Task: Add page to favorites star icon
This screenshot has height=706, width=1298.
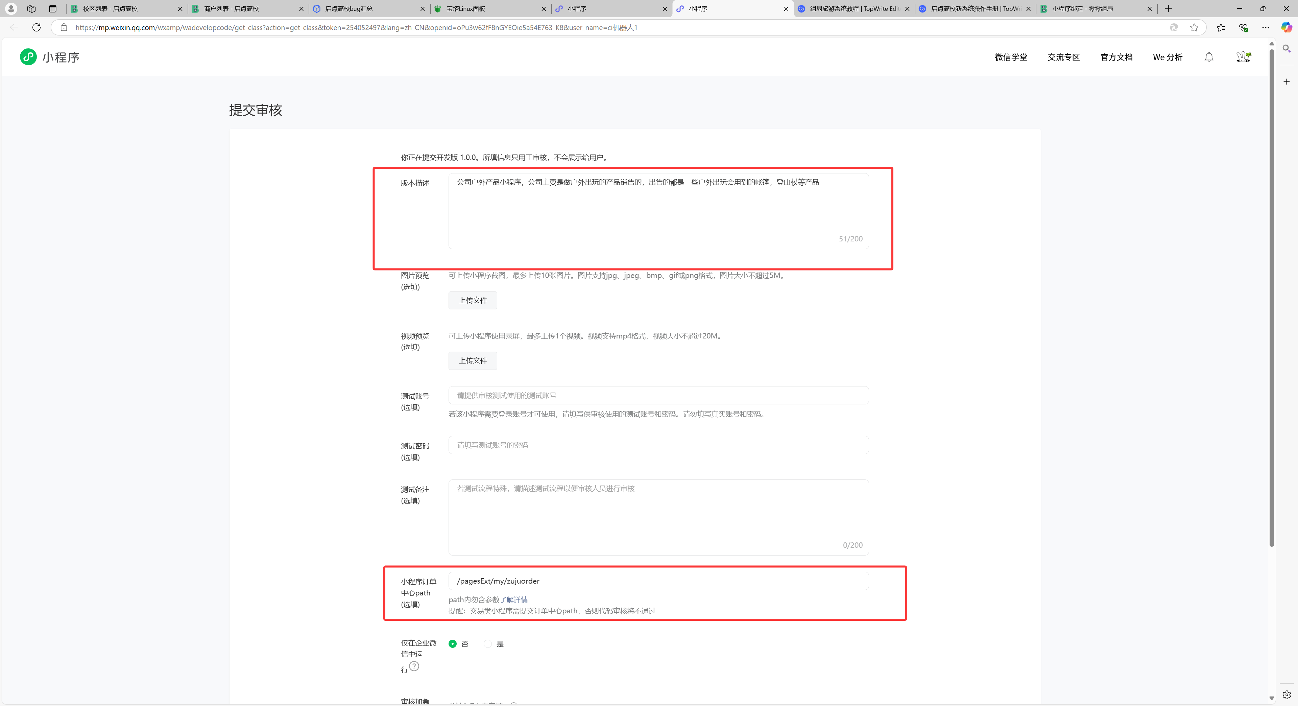Action: 1194,27
